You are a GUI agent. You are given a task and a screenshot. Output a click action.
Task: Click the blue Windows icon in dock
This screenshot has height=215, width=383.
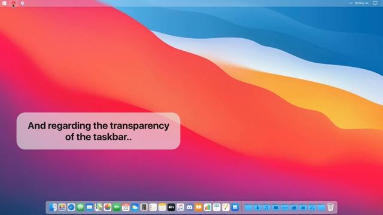(x=235, y=207)
